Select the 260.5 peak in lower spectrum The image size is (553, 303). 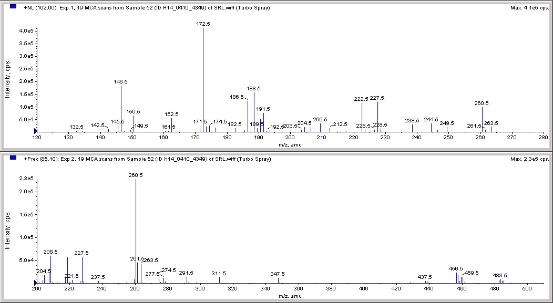pos(136,231)
